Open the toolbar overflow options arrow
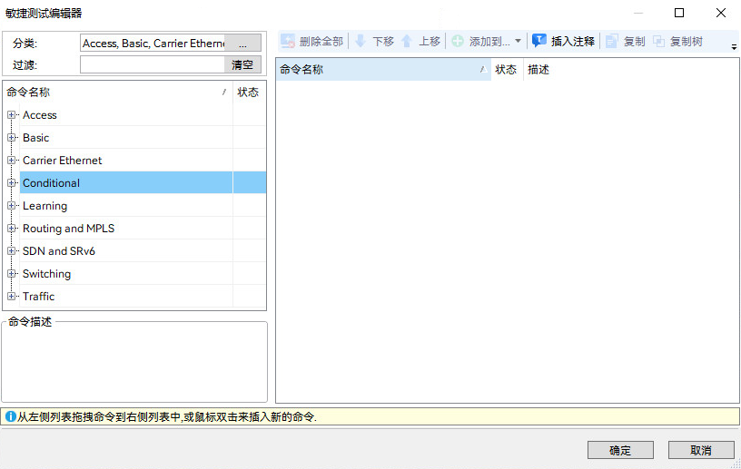 (734, 46)
